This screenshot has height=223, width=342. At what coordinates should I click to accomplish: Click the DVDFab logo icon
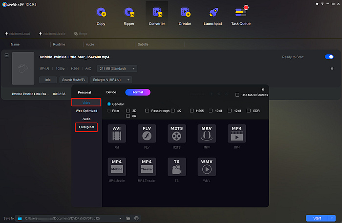pyautogui.click(x=4, y=4)
